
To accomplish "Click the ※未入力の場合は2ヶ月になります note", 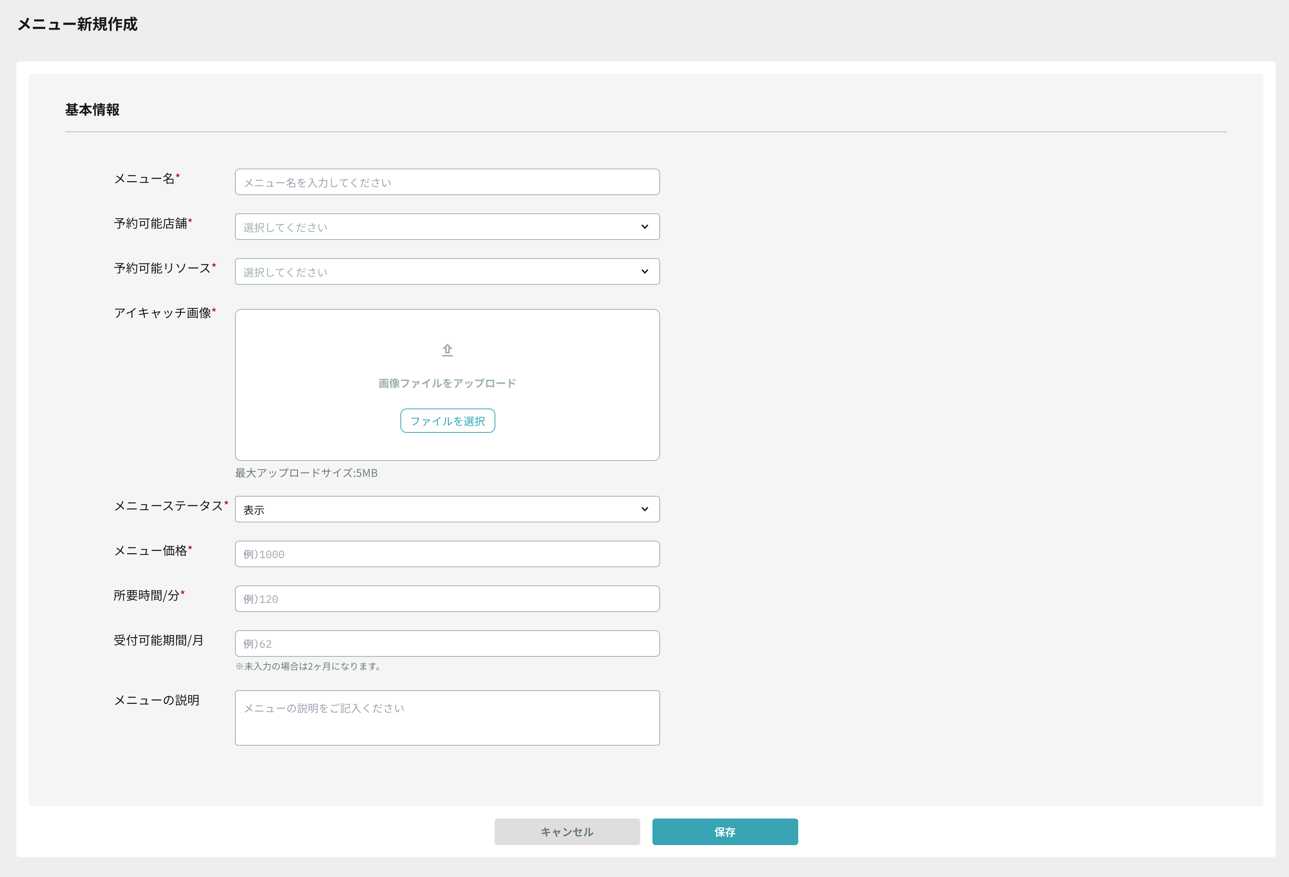I will pyautogui.click(x=308, y=666).
